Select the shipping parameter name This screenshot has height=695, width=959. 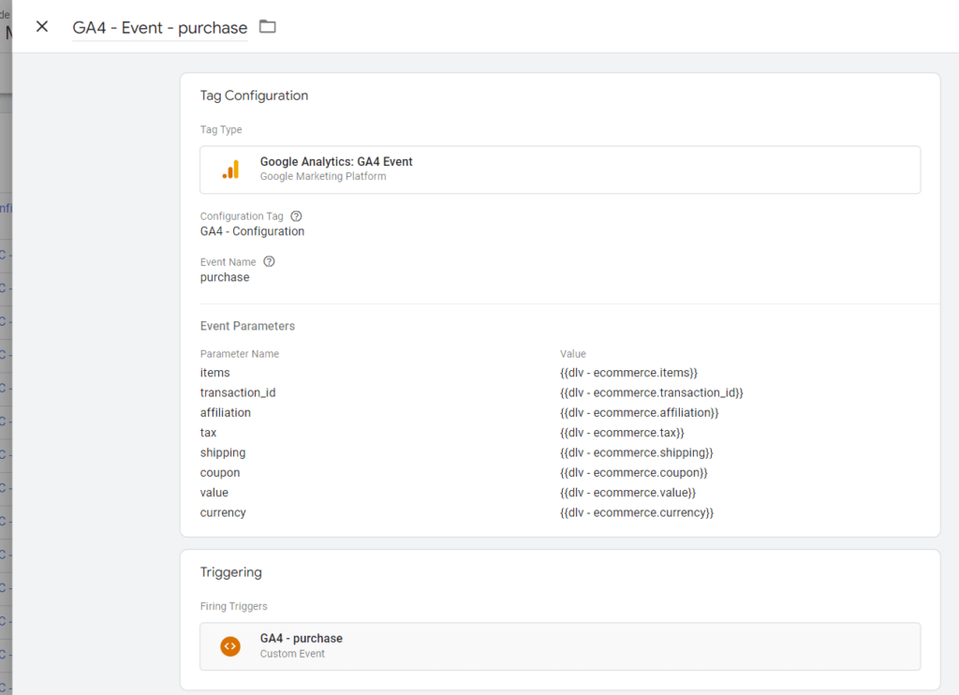click(223, 452)
